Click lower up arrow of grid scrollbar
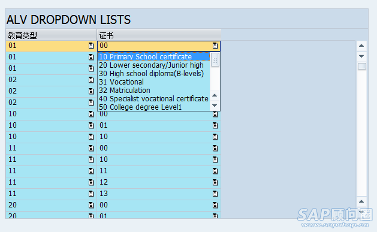Viewport: 377px width, 232px height. (x=361, y=201)
